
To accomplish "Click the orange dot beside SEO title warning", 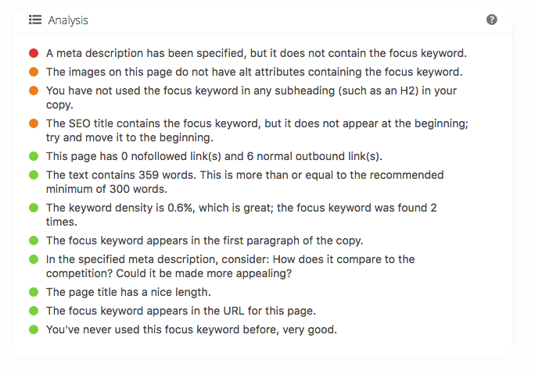I will pos(34,123).
